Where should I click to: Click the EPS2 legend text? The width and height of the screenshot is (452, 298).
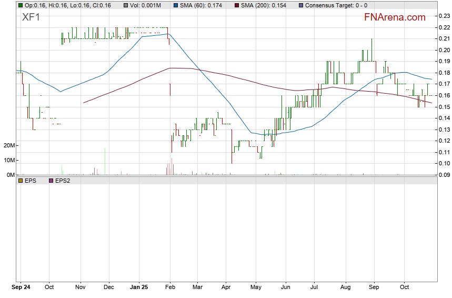click(63, 181)
